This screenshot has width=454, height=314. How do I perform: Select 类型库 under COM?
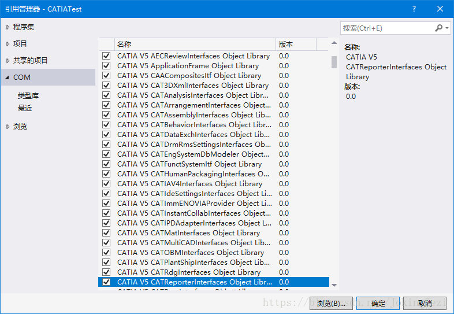pyautogui.click(x=28, y=96)
